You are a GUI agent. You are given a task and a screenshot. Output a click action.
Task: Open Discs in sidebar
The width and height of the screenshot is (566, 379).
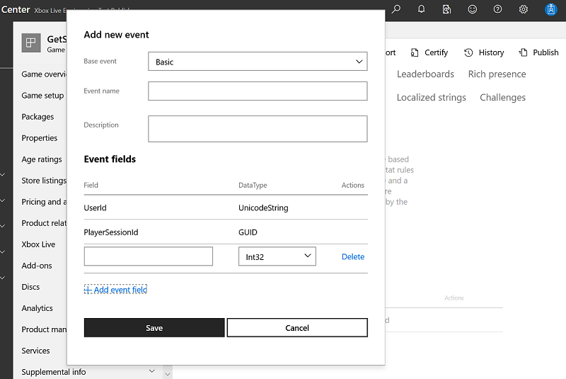pos(30,287)
